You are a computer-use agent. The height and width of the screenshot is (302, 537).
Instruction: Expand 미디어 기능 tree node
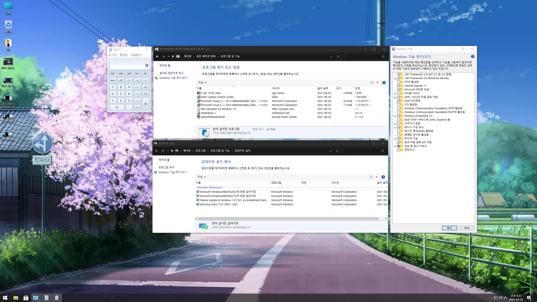click(x=395, y=139)
